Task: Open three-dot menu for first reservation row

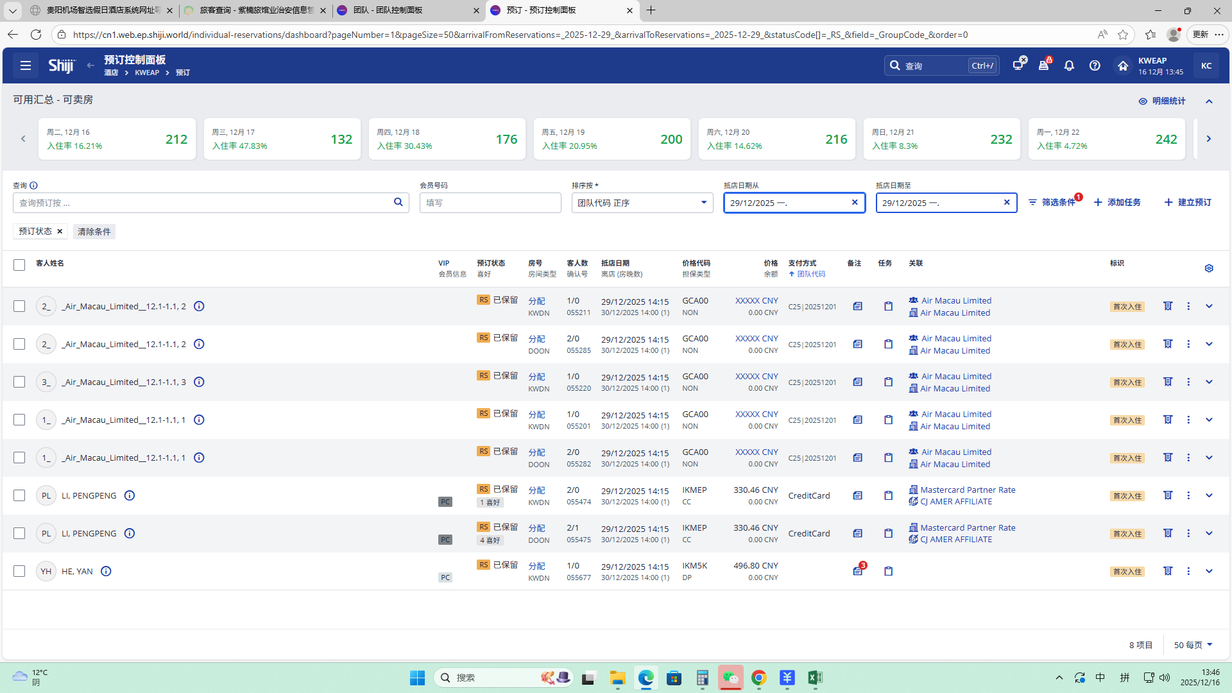Action: (1188, 306)
